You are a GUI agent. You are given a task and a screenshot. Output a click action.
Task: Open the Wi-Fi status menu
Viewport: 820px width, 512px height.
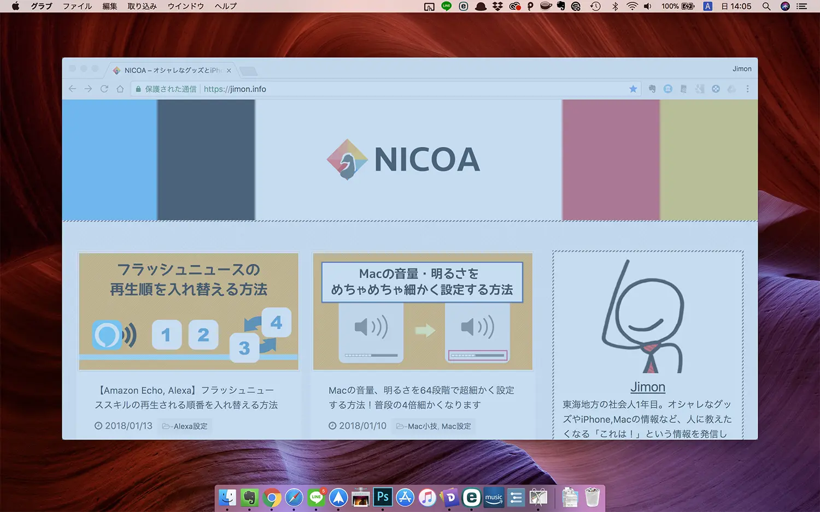click(x=632, y=7)
